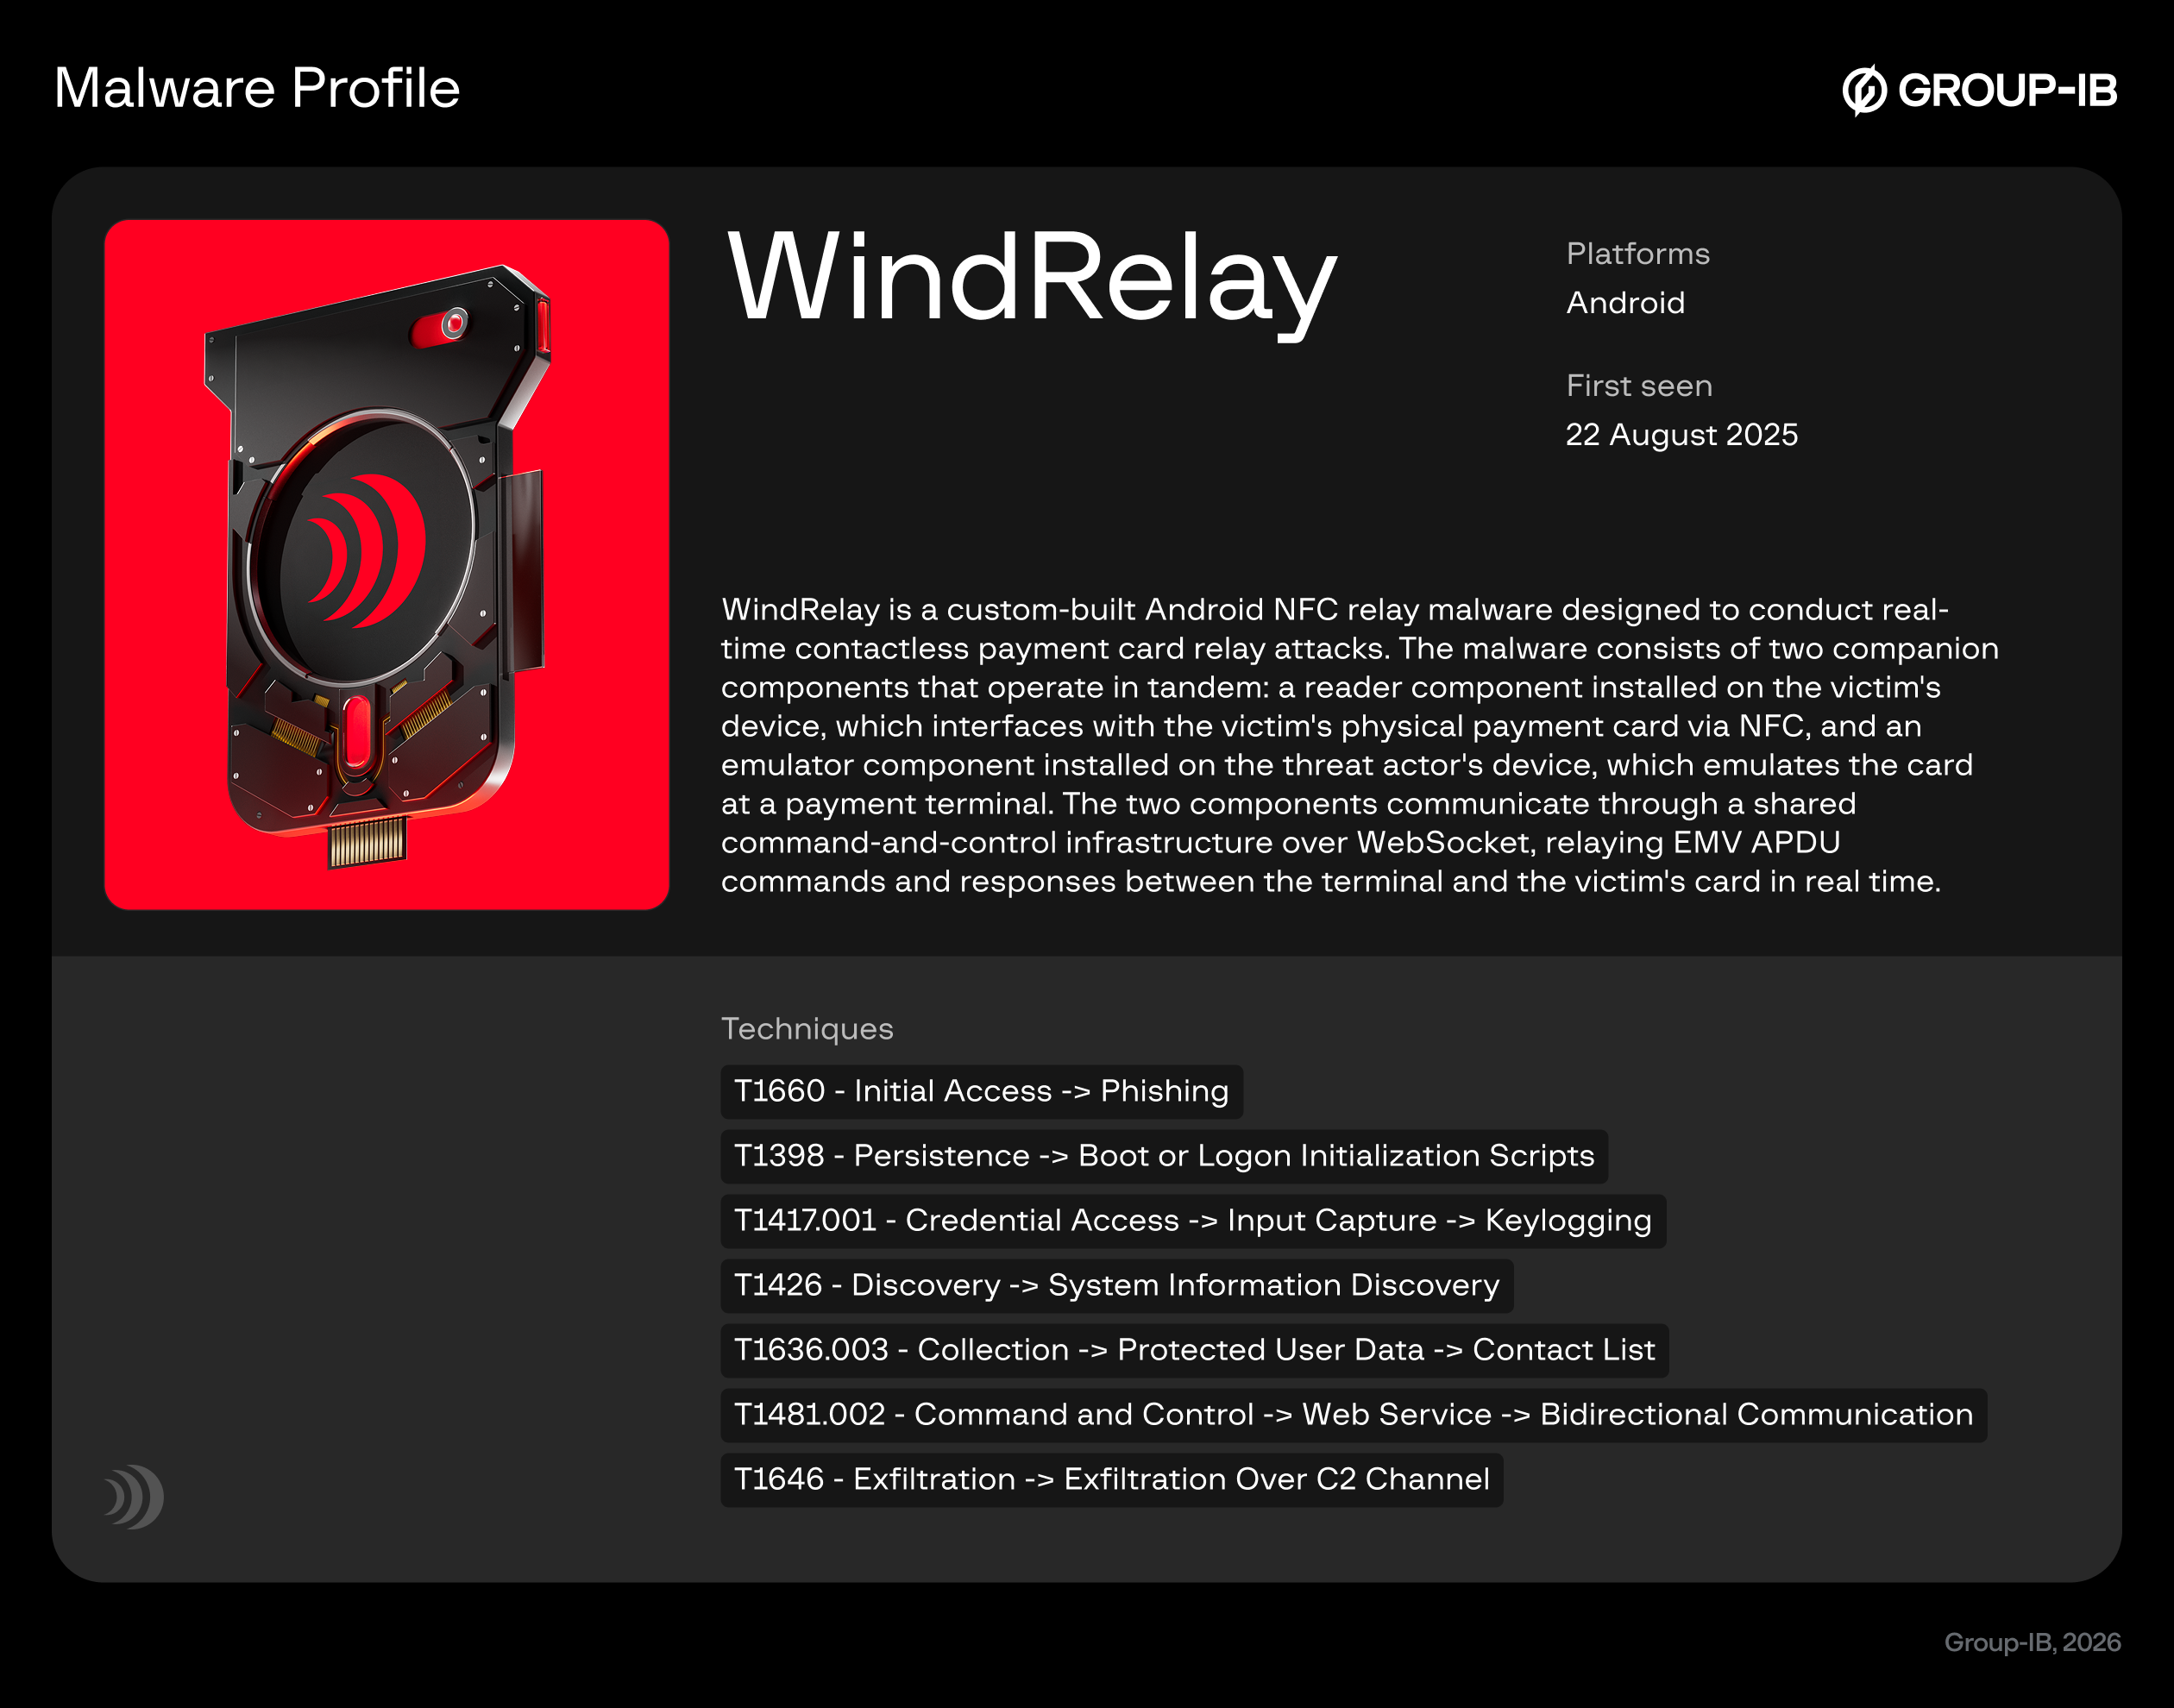This screenshot has width=2174, height=1708.
Task: Click the 'Android' platform value
Action: click(x=1625, y=303)
